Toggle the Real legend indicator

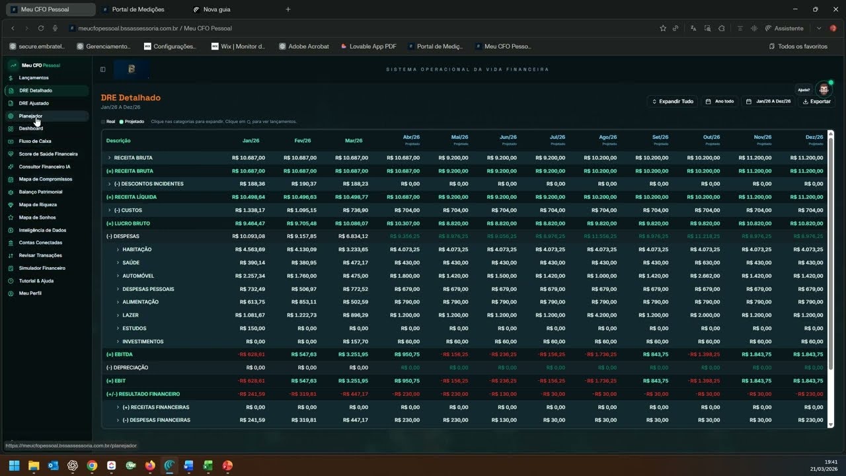(x=107, y=122)
